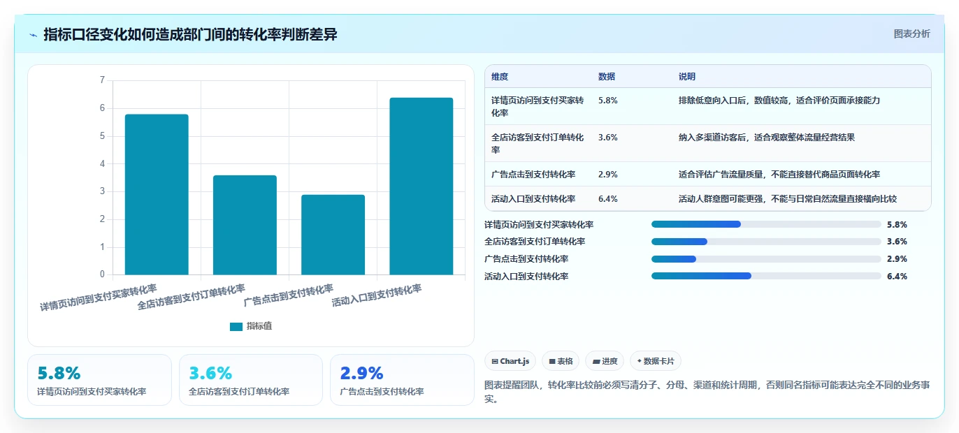
Task: Open the 5.8% data card
Action: point(99,380)
